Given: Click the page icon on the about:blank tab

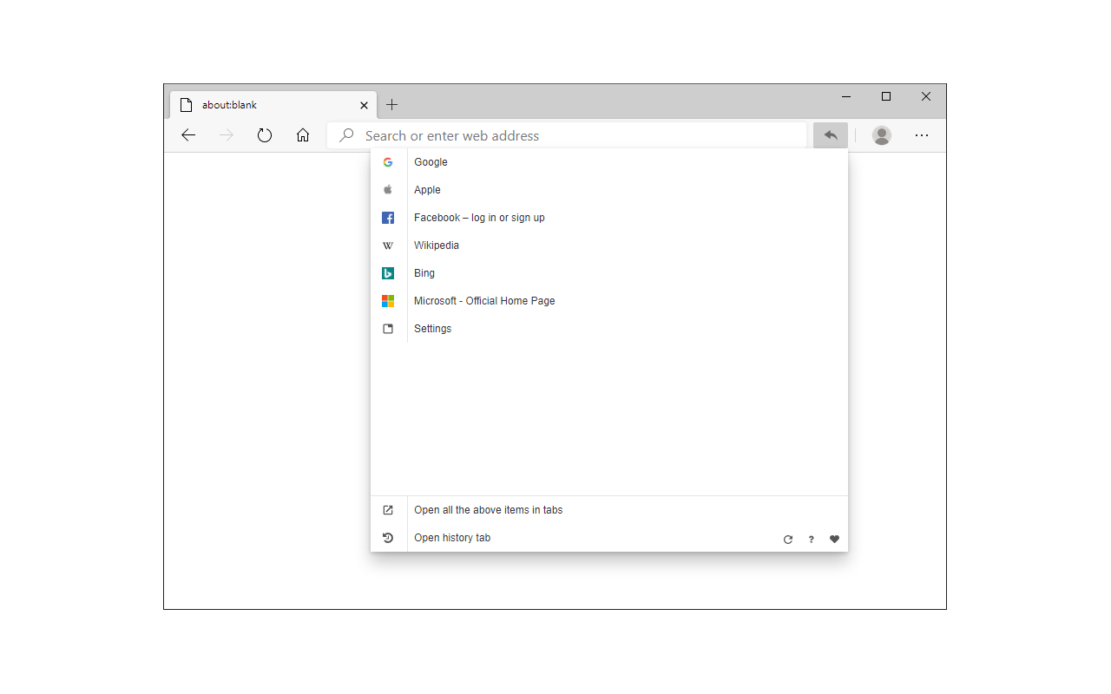Looking at the screenshot, I should click(x=186, y=105).
